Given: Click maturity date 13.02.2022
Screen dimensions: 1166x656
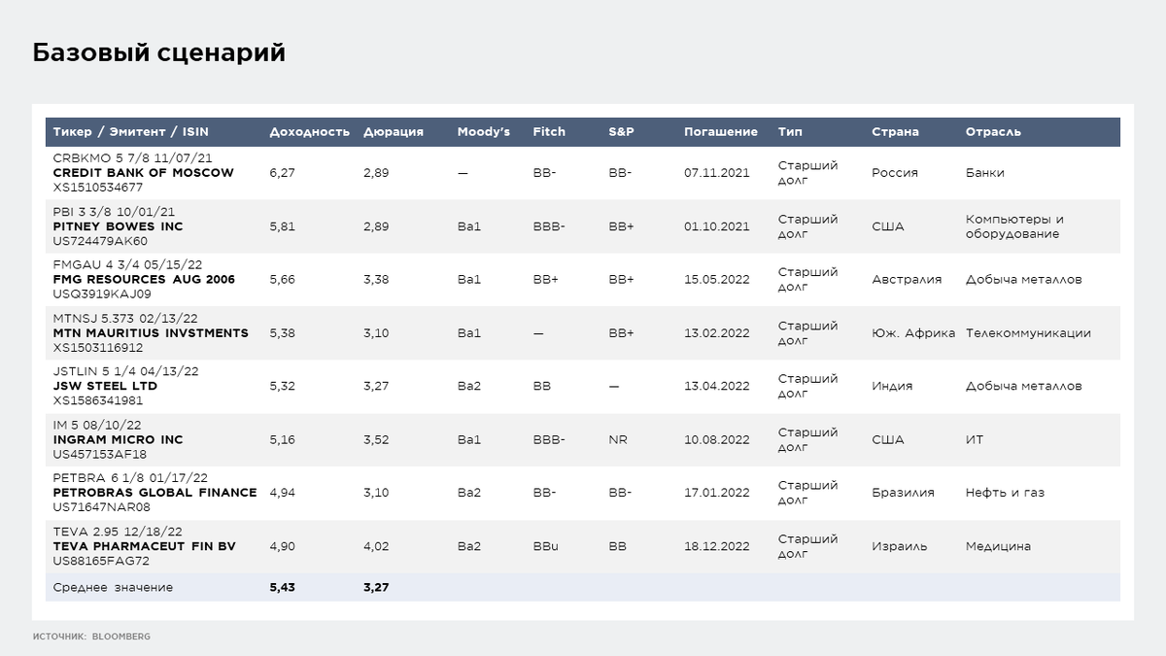Looking at the screenshot, I should click(x=717, y=333).
